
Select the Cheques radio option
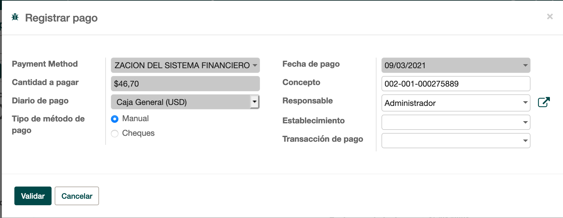[x=115, y=134]
